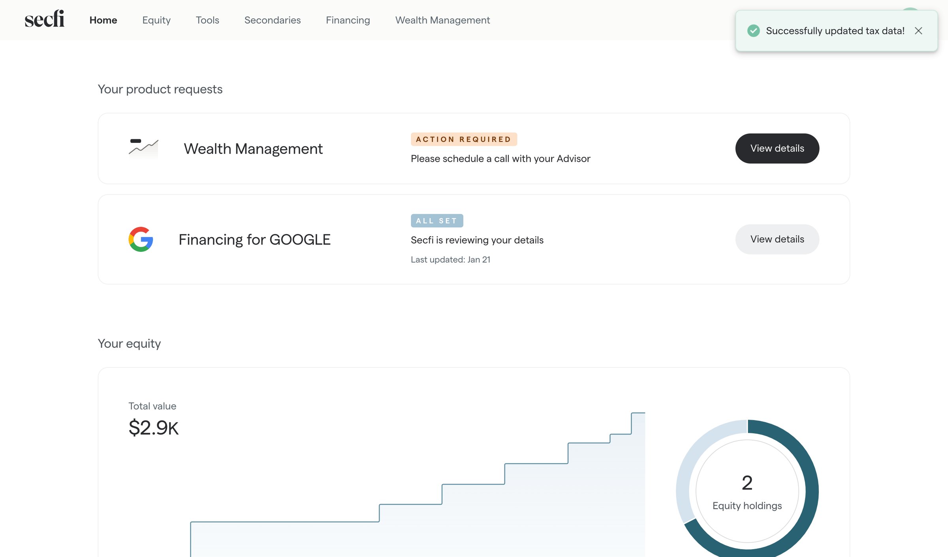Click the Secfi logo
The width and height of the screenshot is (948, 557).
point(45,19)
